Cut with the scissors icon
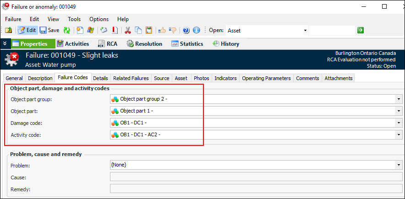The height and width of the screenshot is (199, 405). click(128, 30)
